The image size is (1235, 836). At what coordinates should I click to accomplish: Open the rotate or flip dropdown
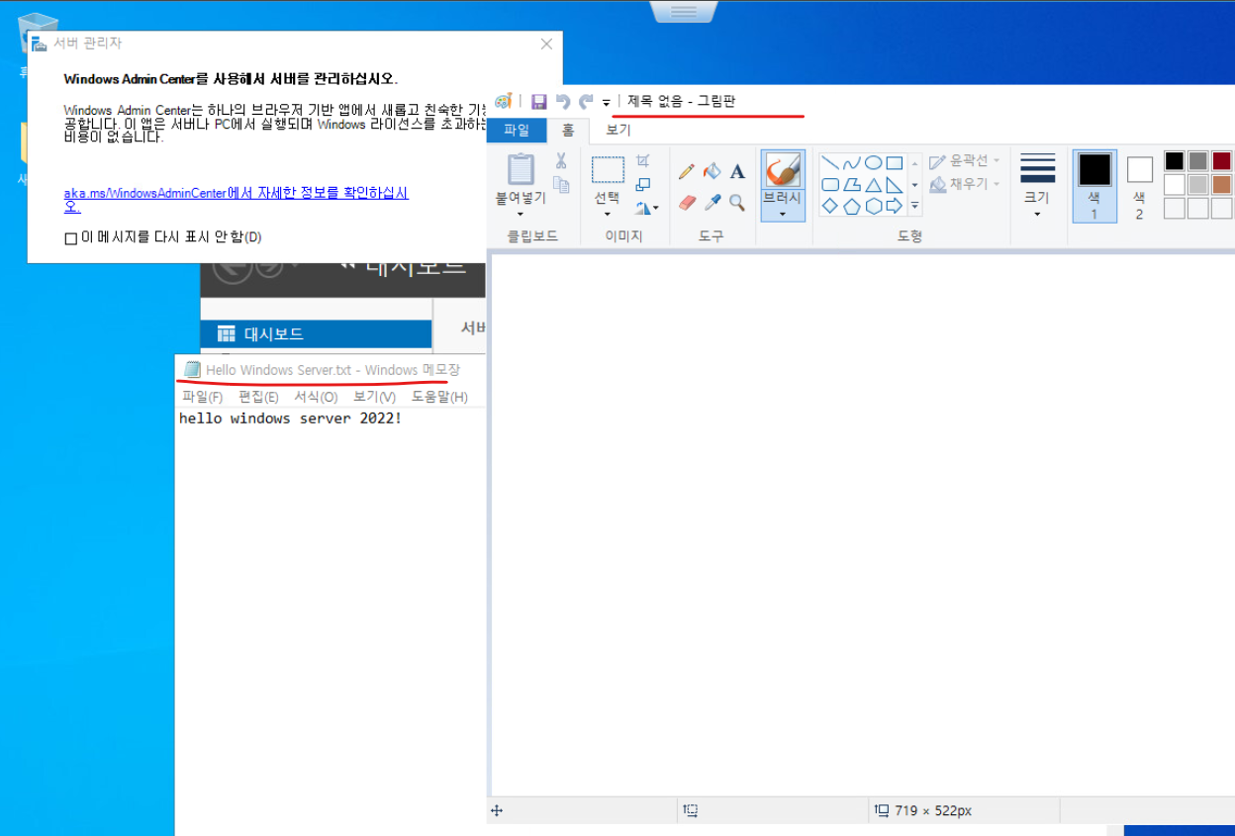647,208
